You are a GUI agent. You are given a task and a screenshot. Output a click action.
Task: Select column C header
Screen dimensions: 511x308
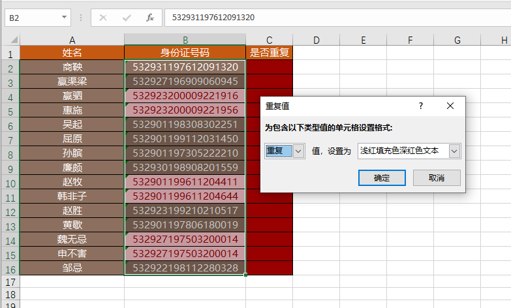(x=269, y=40)
